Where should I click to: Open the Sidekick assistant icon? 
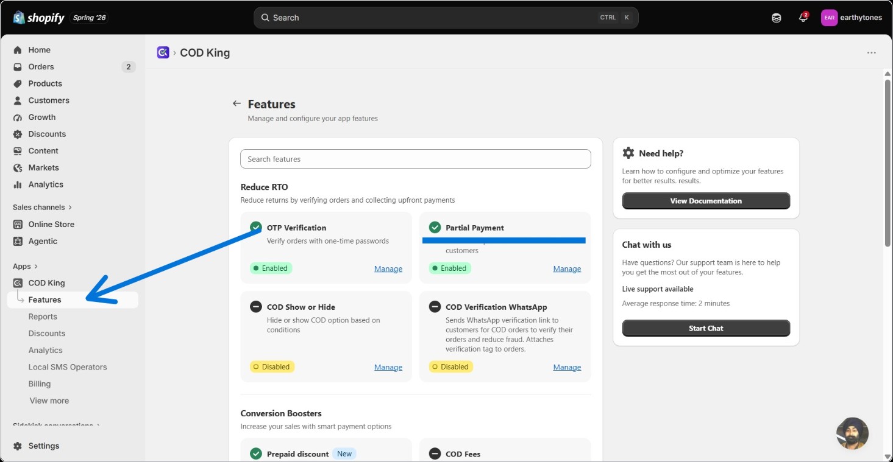pos(777,18)
